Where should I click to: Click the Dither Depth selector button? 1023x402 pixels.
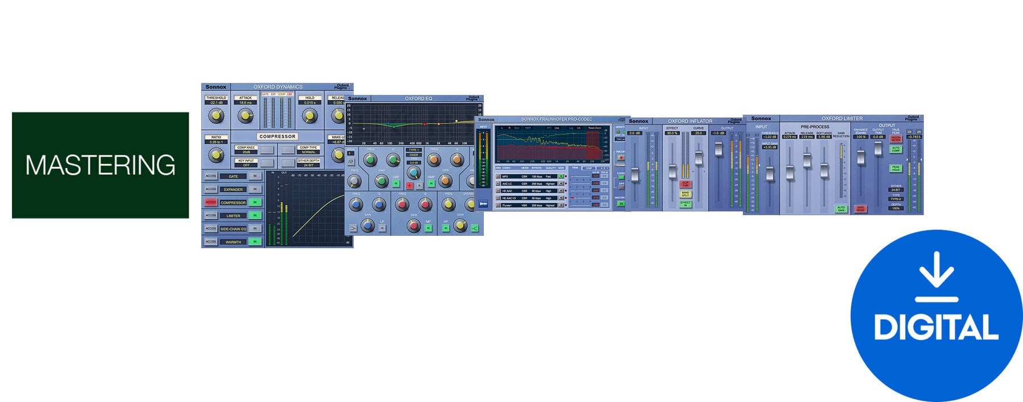click(288, 163)
